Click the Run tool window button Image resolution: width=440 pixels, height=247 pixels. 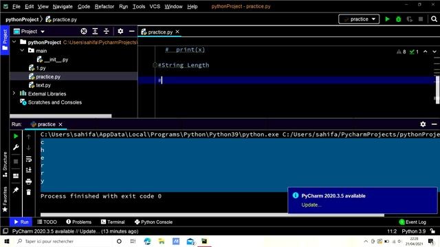21,222
